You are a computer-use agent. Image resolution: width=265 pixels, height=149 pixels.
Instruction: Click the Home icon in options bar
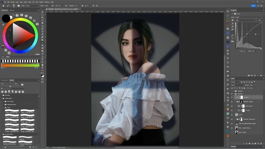tap(3, 6)
